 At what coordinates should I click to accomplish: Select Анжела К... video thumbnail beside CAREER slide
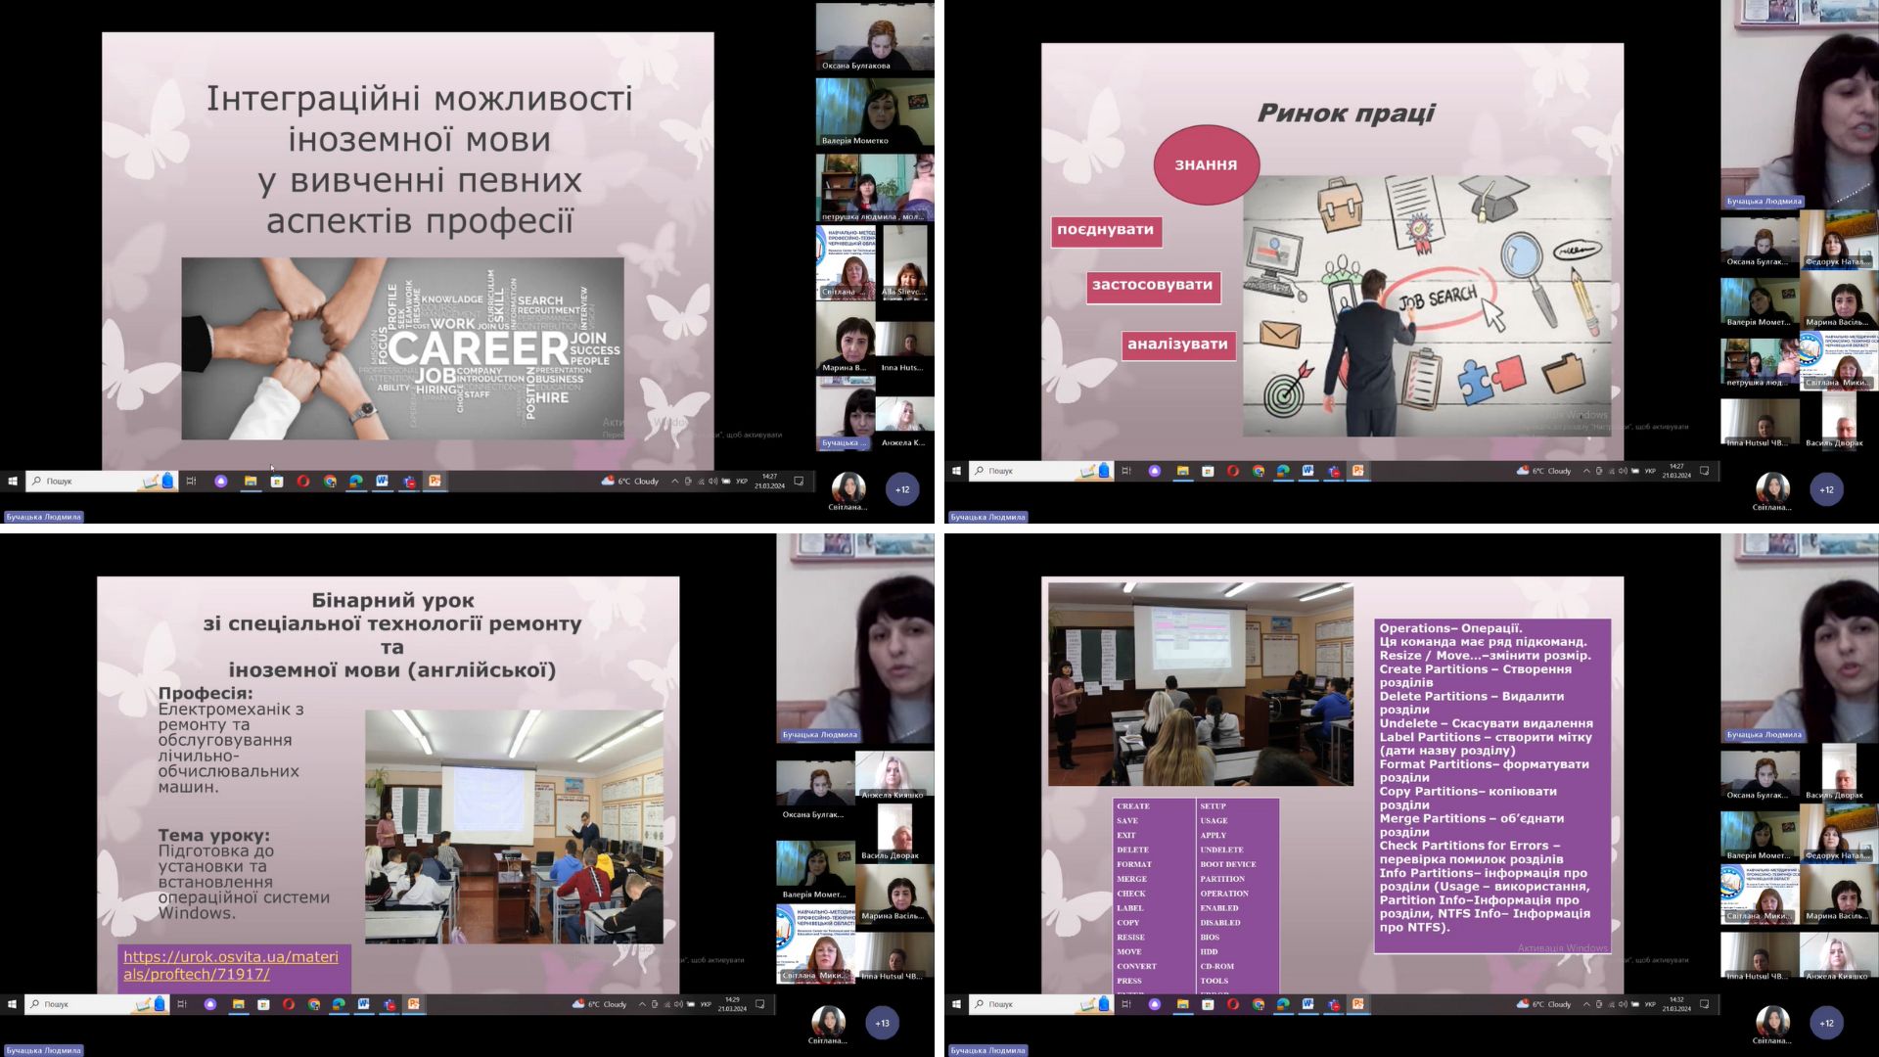tap(904, 419)
